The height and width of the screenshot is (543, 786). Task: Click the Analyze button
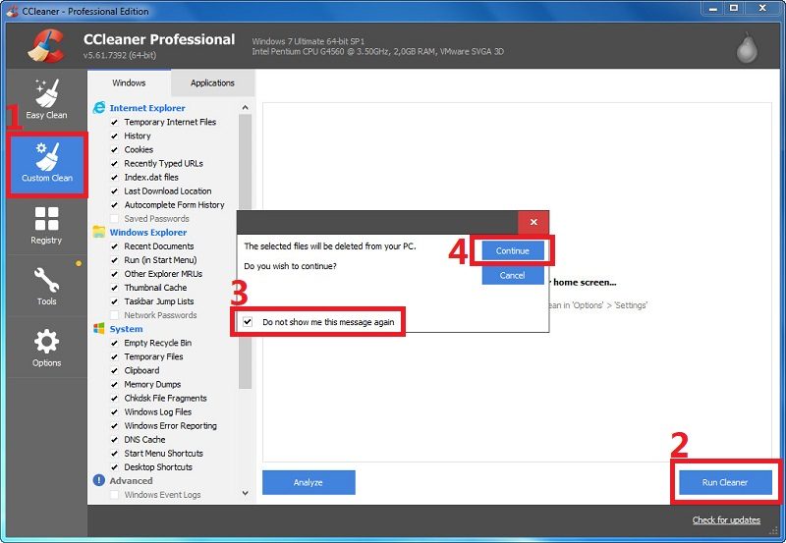[309, 482]
